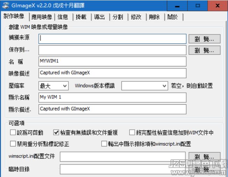Focus the 捕獲来源 input field

112,39
